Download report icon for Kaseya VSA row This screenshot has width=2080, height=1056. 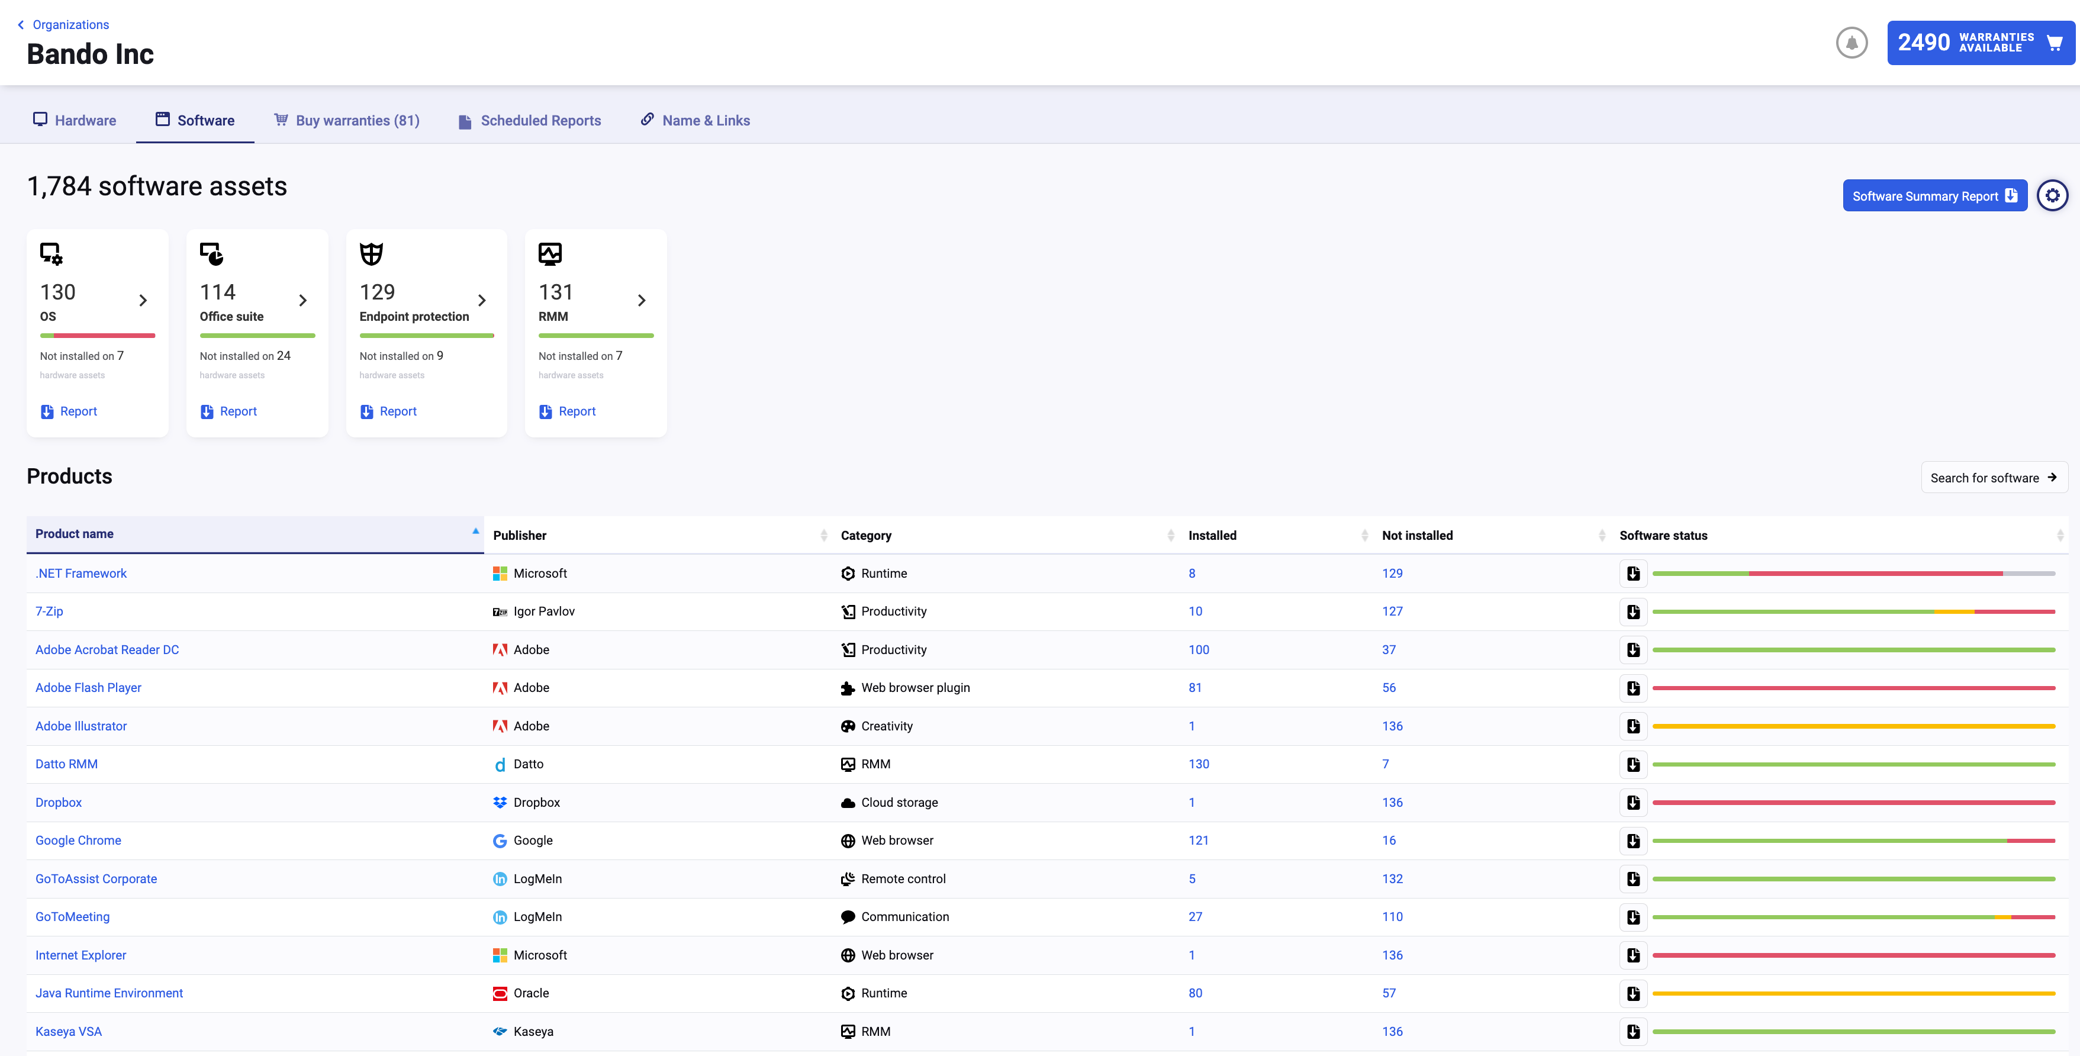1633,1031
